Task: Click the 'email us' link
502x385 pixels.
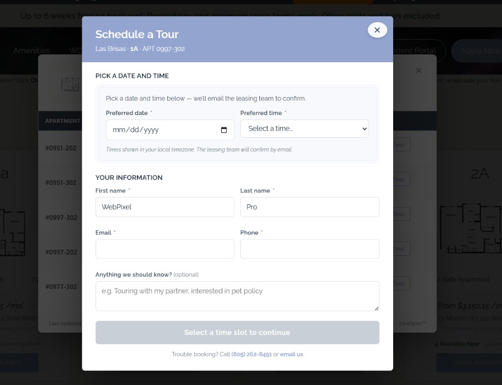Action: point(292,354)
